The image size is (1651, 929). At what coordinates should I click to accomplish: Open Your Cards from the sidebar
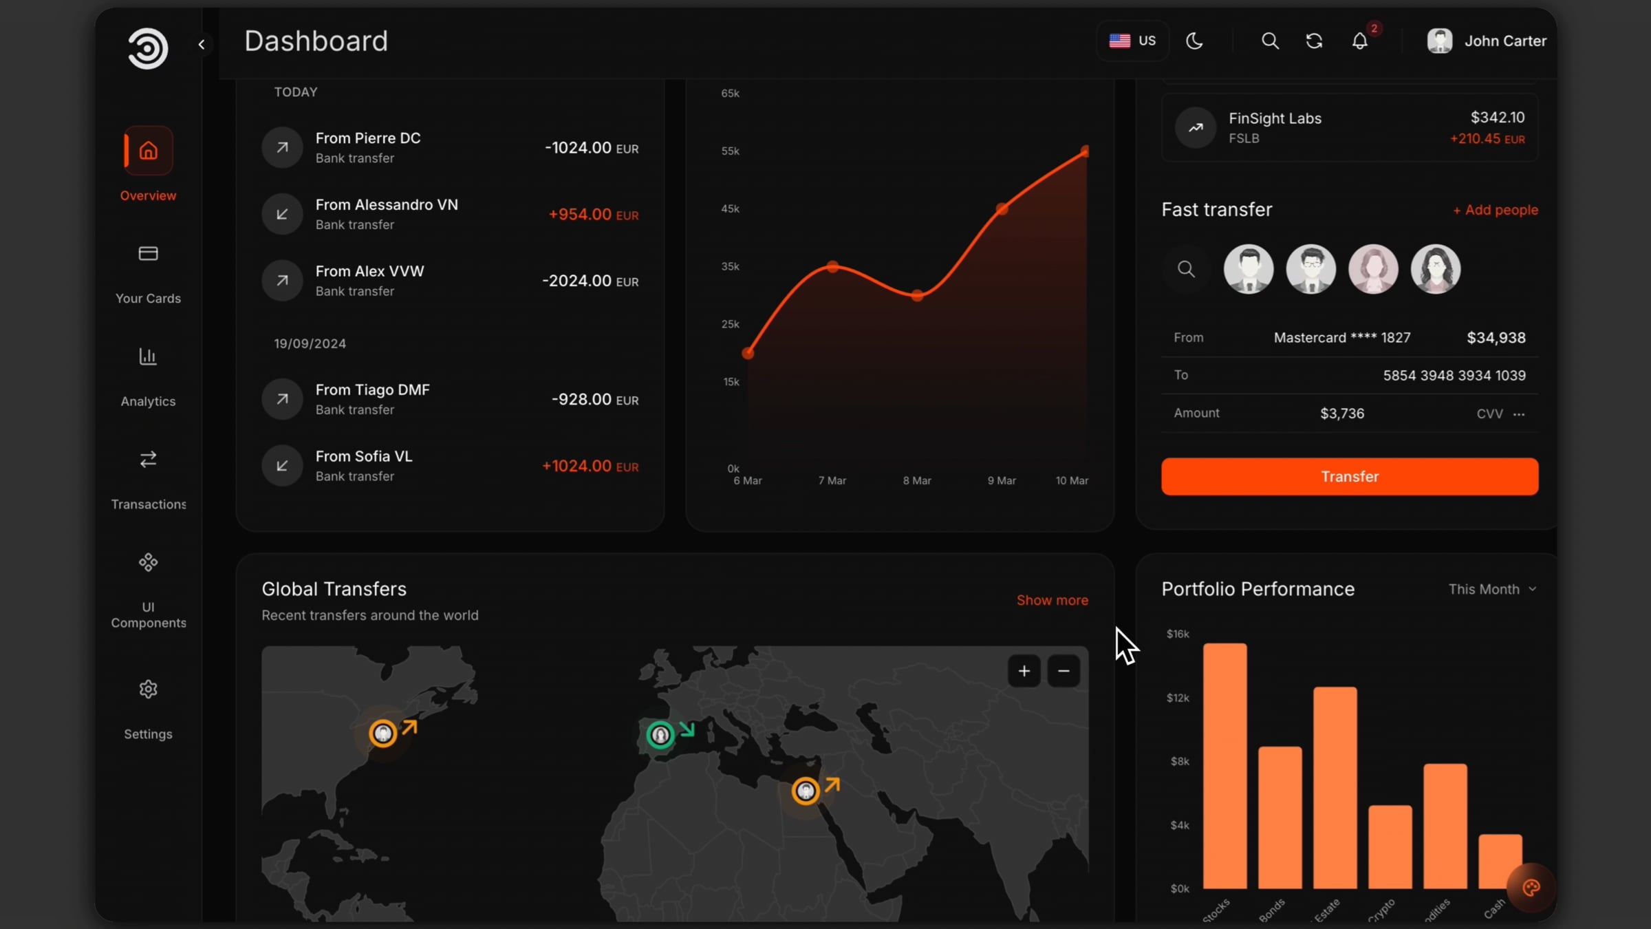click(148, 274)
